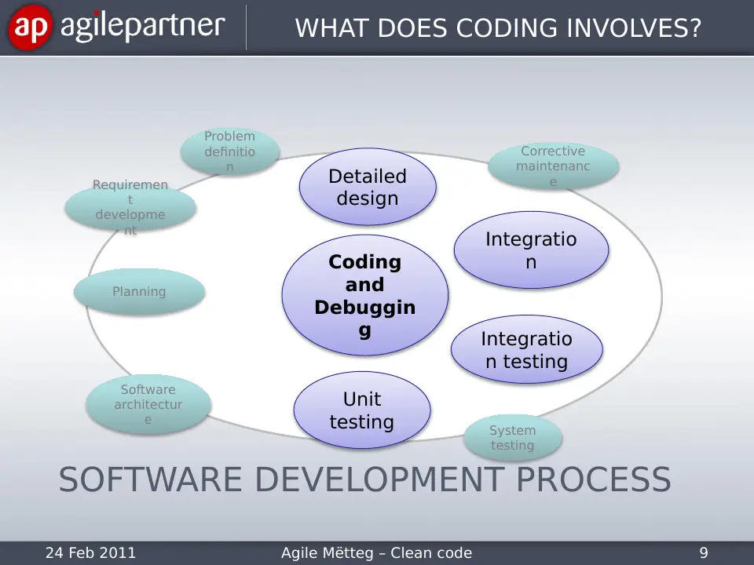
Task: Click the red 'ap' logo icon
Action: 30,27
